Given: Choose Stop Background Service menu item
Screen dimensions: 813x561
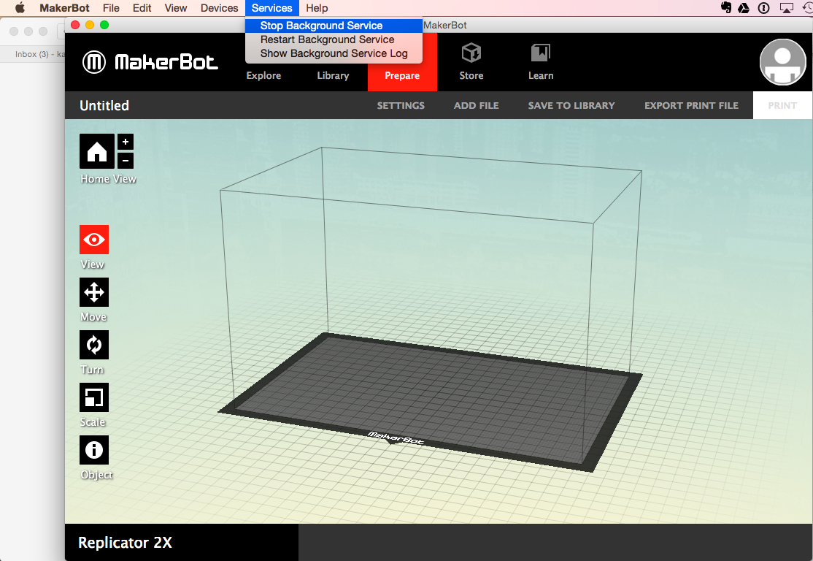Looking at the screenshot, I should click(321, 26).
